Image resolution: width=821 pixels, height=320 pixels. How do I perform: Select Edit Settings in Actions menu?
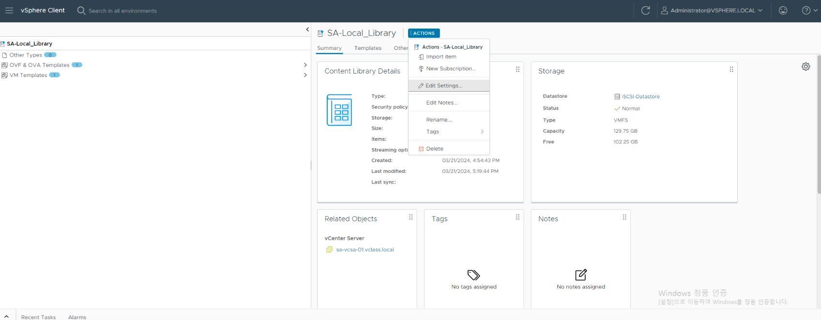coord(449,86)
